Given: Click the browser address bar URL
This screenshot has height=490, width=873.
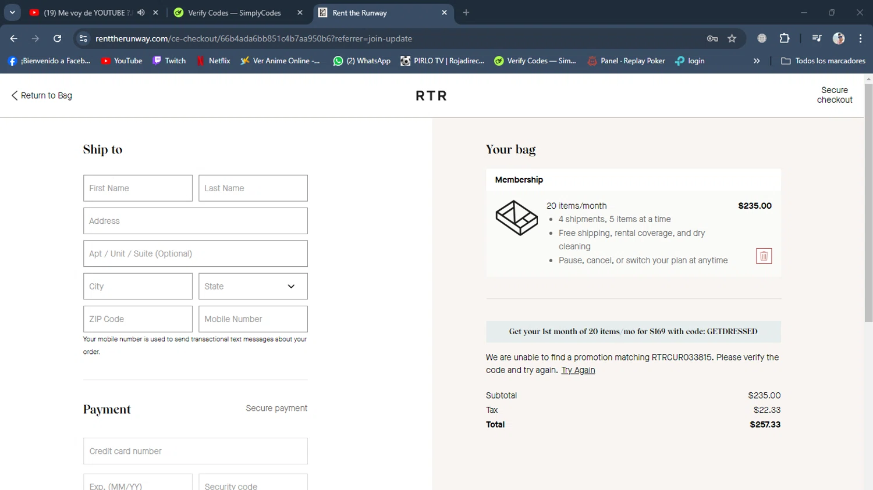Looking at the screenshot, I should (254, 38).
